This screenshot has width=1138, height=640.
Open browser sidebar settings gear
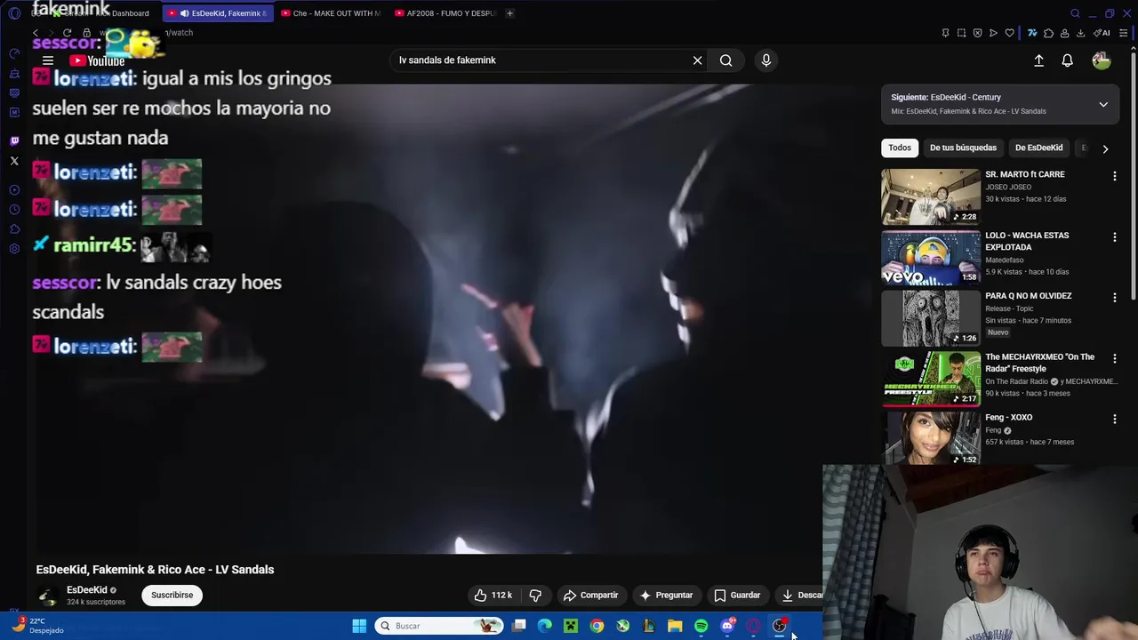[14, 249]
